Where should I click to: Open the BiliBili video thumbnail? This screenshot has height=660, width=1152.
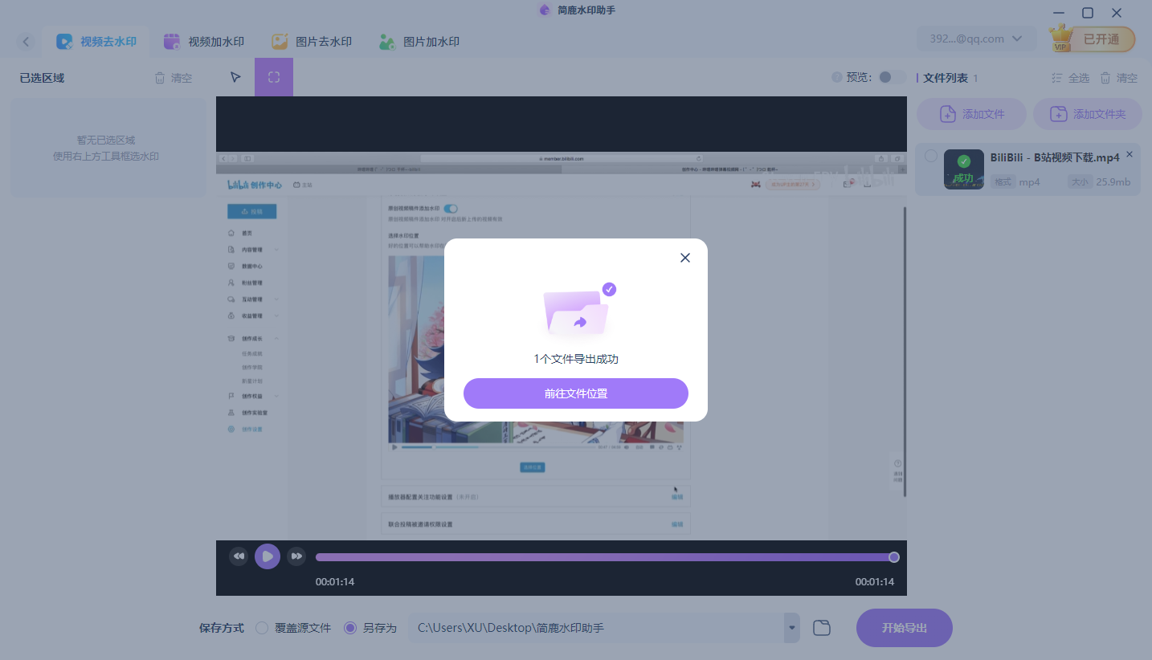[964, 169]
